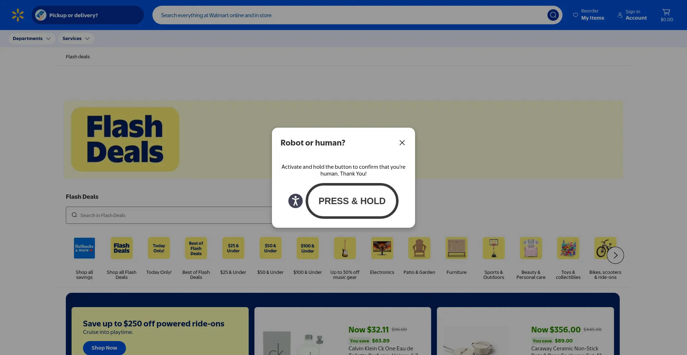The image size is (687, 355).
Task: Open $50 & Under category tile
Action: point(271,256)
